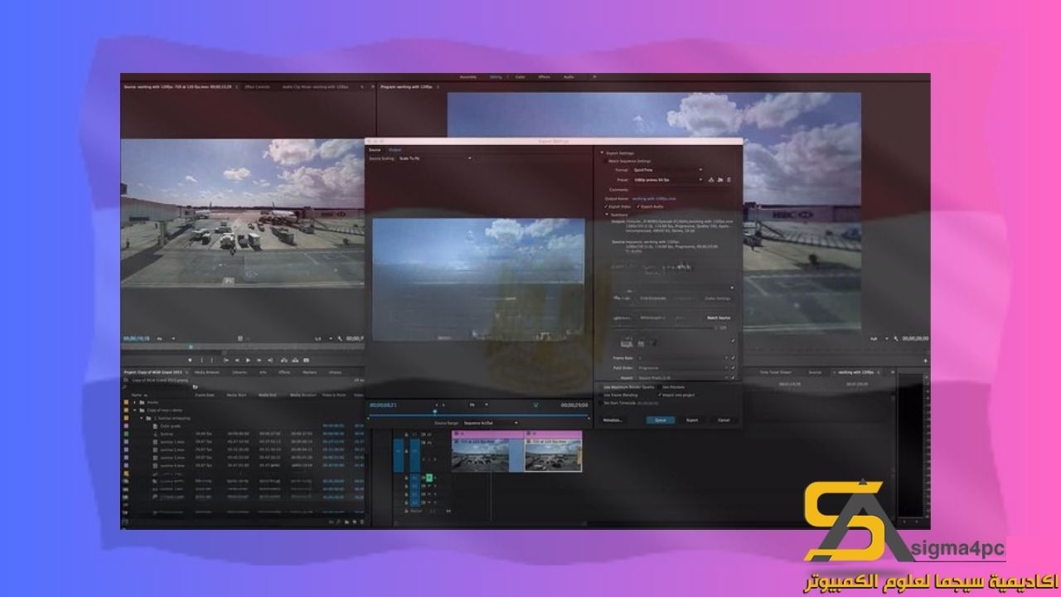Click the Insert icon in Source monitor
Image resolution: width=1061 pixels, height=597 pixels.
pyautogui.click(x=283, y=360)
